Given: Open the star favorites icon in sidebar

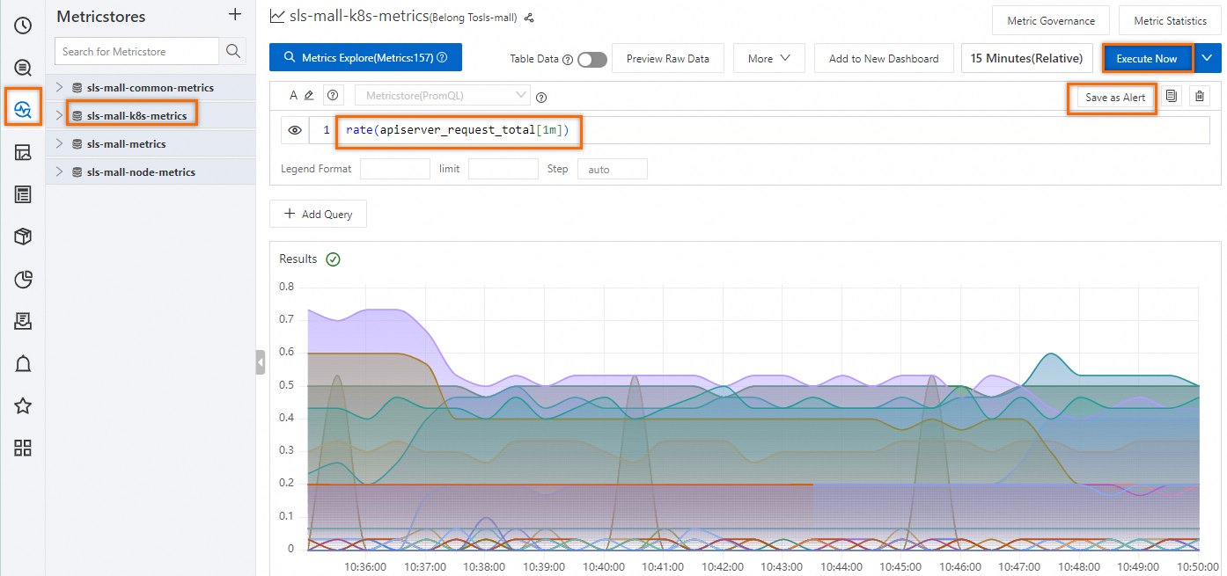Looking at the screenshot, I should (x=23, y=405).
